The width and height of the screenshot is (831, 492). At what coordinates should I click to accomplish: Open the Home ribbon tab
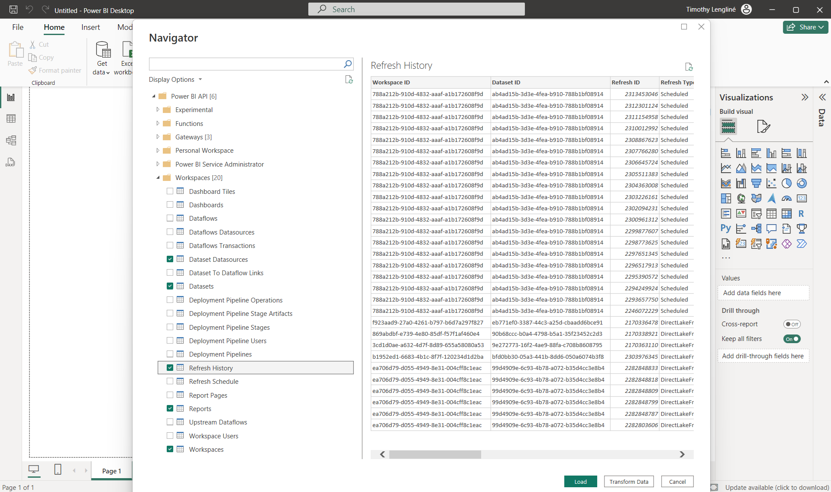pos(54,27)
